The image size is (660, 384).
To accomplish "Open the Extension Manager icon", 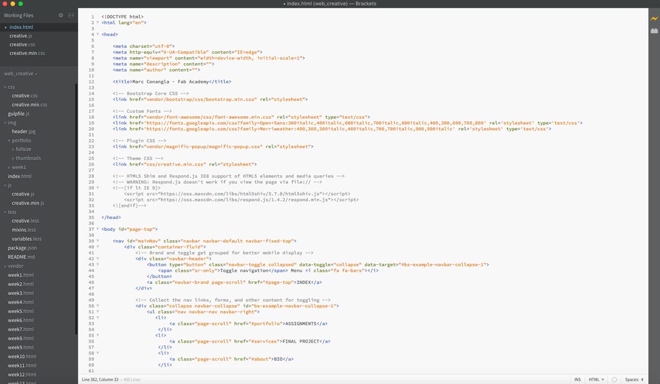I will (654, 31).
